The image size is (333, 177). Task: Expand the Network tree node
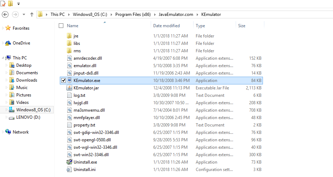point(3,132)
